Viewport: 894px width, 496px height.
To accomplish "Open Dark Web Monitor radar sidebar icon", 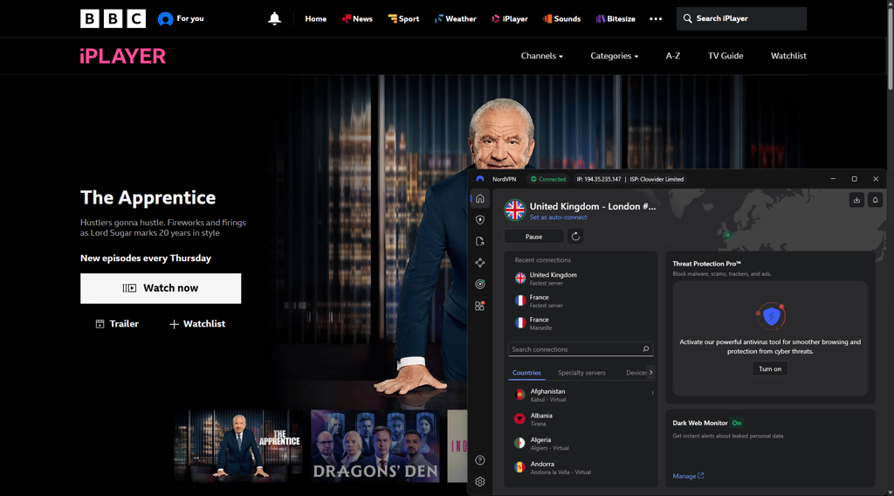I will coord(480,284).
